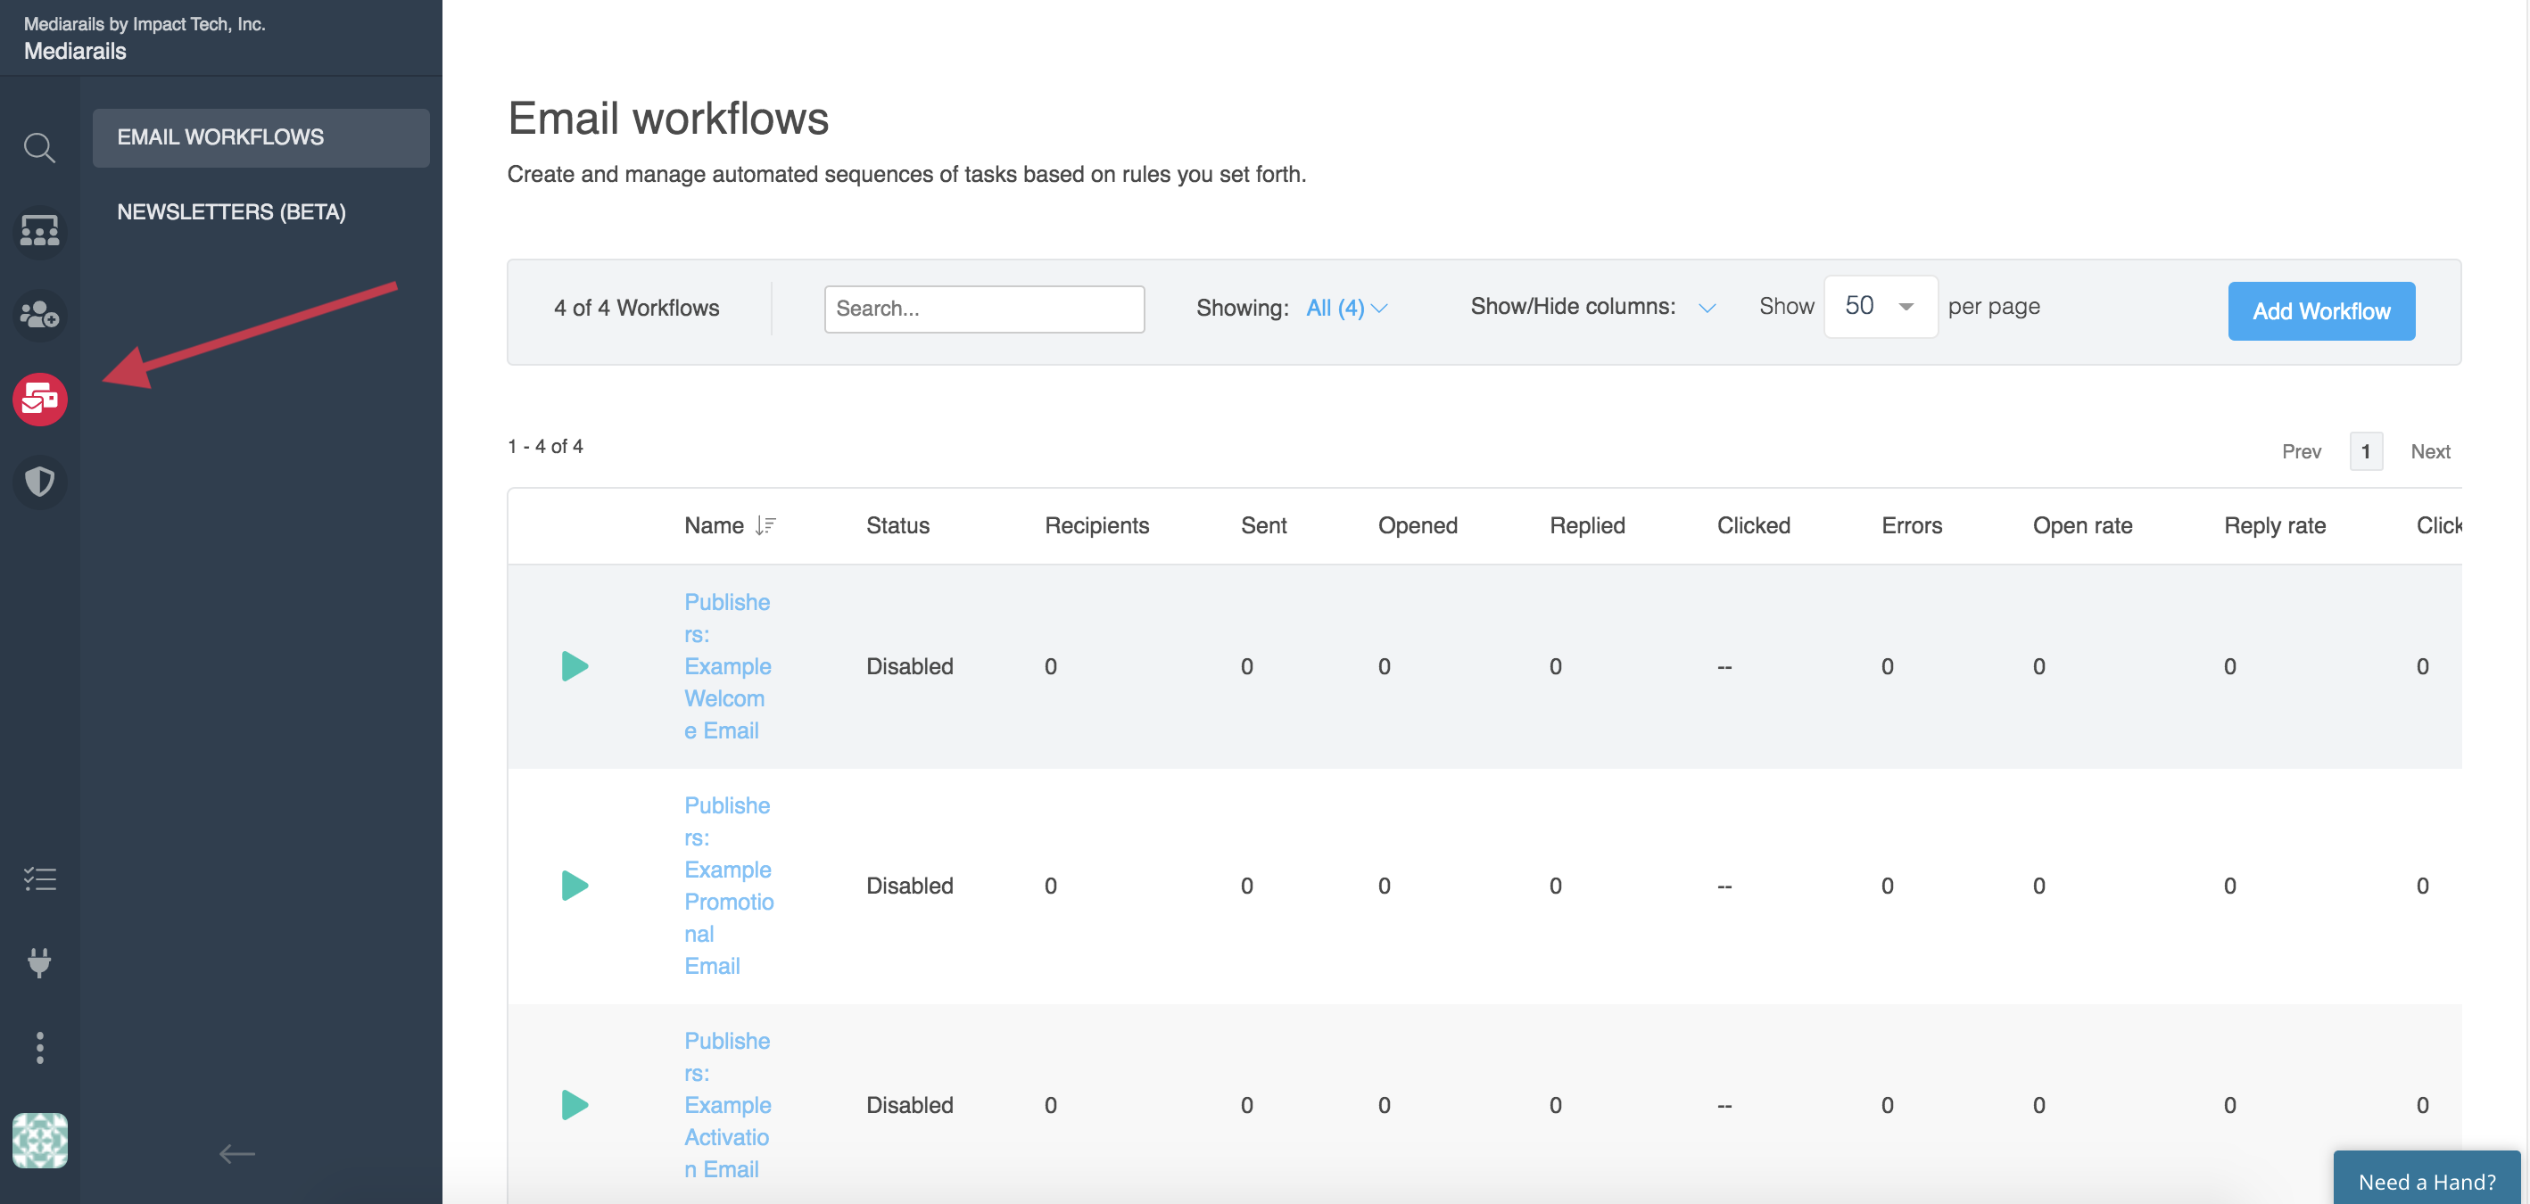This screenshot has width=2530, height=1204.
Task: Click the search magnifier sidebar icon
Action: tap(39, 148)
